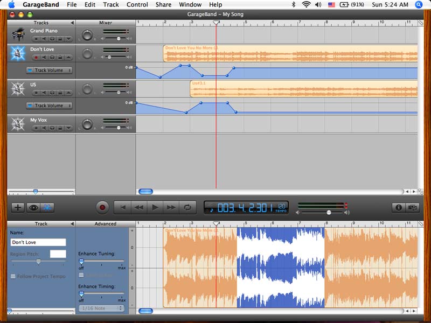Viewport: 431px width, 323px height.
Task: Add a new track with plus button
Action: 18,207
